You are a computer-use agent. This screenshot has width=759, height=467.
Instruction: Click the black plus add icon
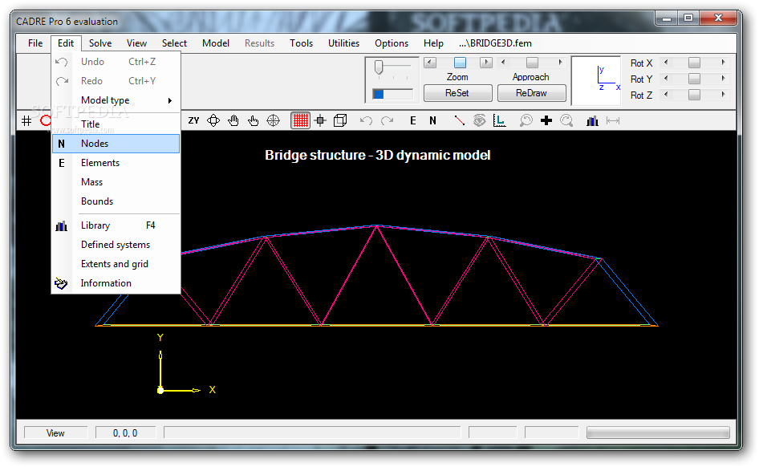click(x=546, y=120)
